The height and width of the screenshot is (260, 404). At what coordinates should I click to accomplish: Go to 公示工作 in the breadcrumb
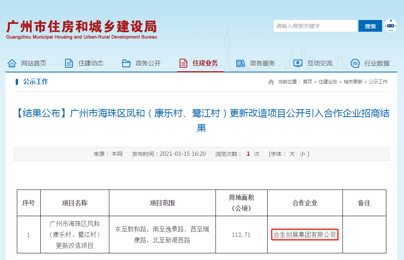[378, 82]
